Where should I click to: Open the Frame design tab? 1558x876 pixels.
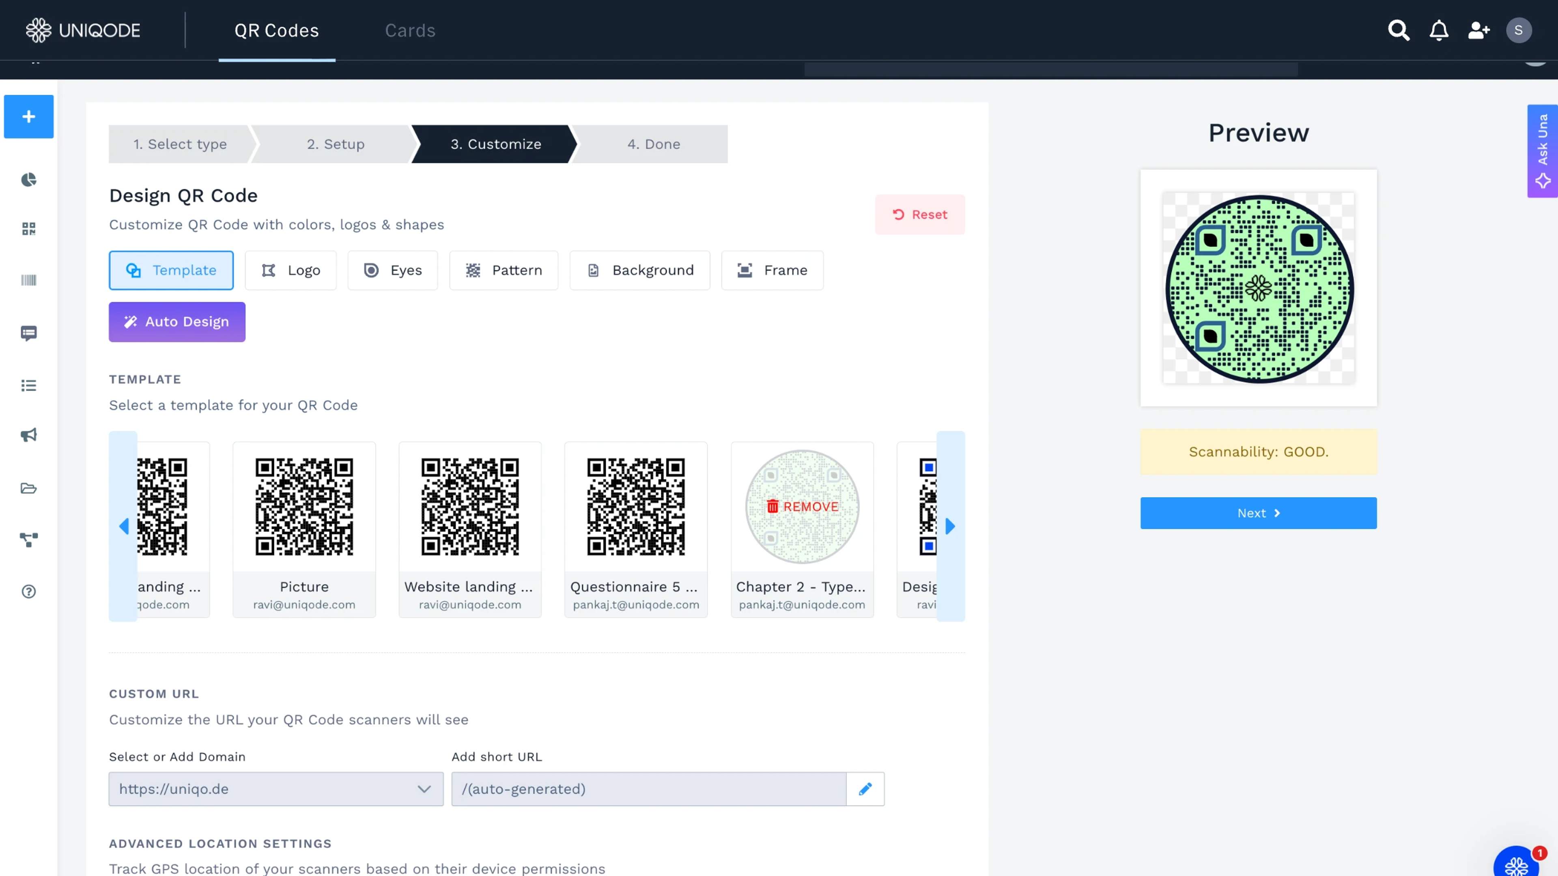pos(773,270)
